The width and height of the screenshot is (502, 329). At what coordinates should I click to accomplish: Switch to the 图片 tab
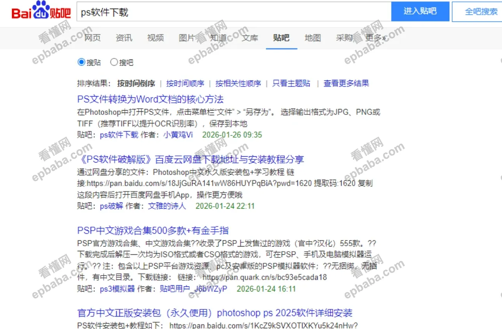(x=187, y=38)
